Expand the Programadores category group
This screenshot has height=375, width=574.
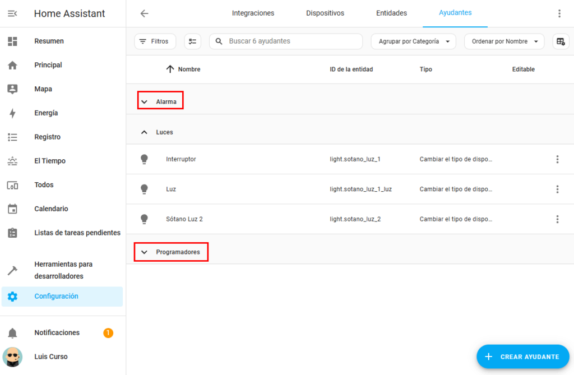(145, 252)
